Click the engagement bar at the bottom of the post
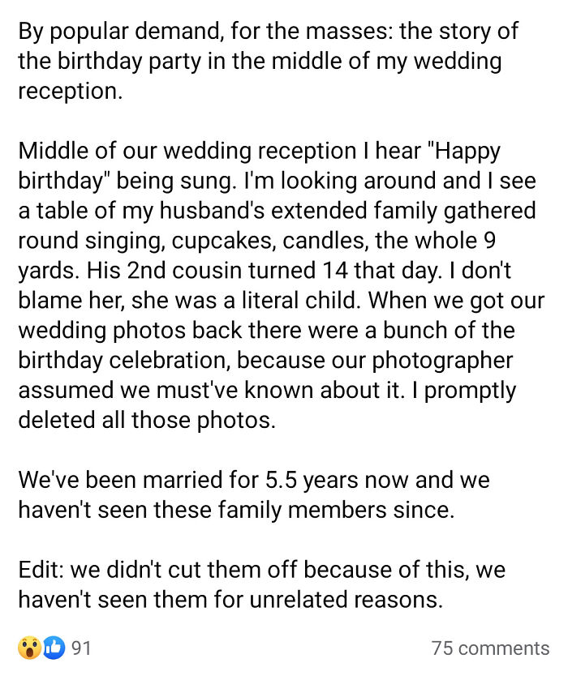Viewport: 568px width, 680px height. click(x=284, y=648)
